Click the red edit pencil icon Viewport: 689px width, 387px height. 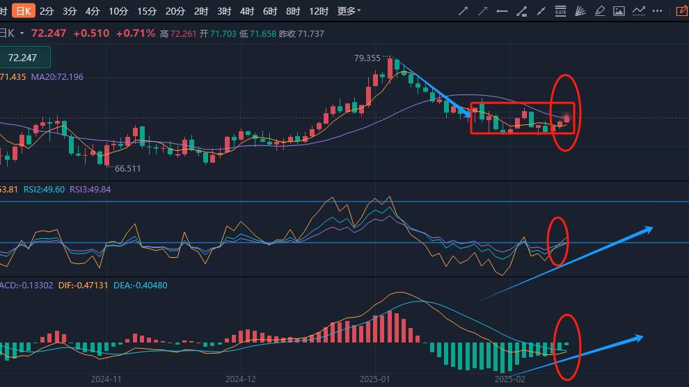[681, 11]
